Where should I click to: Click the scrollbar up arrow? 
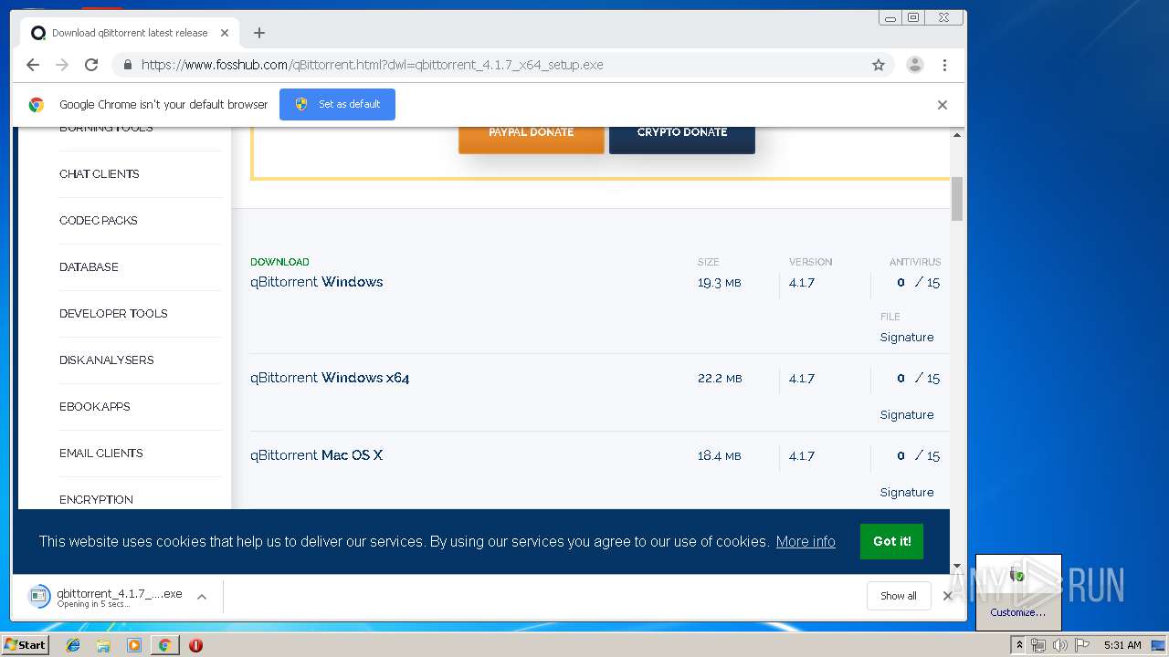coord(957,135)
